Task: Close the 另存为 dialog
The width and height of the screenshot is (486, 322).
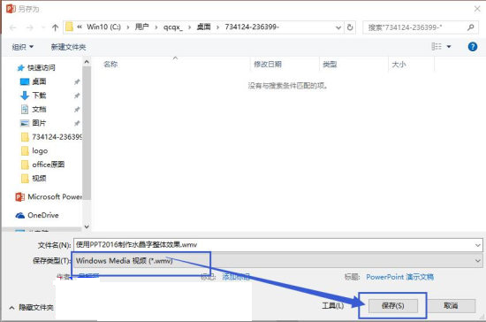Action: [x=477, y=9]
